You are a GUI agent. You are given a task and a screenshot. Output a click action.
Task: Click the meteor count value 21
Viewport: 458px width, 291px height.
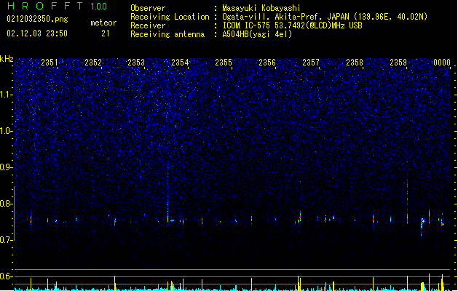[106, 33]
